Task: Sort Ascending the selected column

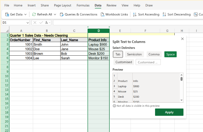Action: (146, 14)
